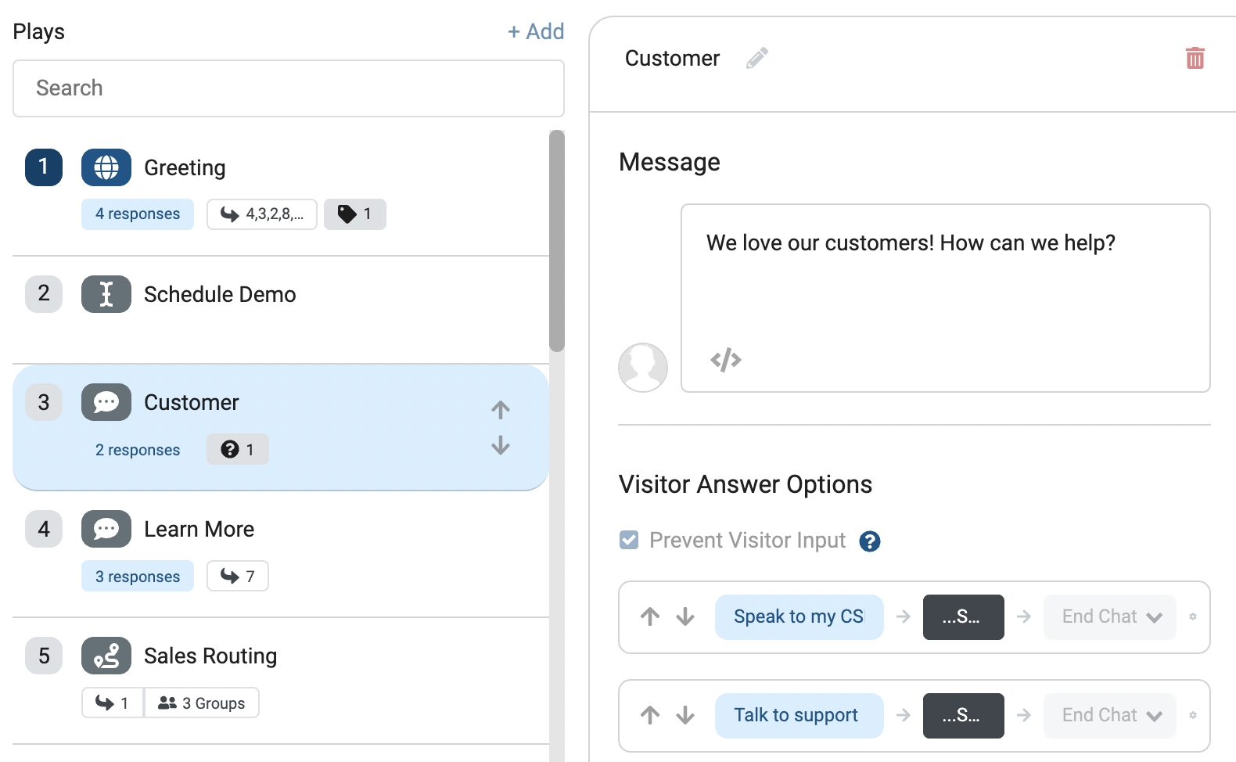Click the Customer title in the editor header
Image resolution: width=1236 pixels, height=762 pixels.
672,59
